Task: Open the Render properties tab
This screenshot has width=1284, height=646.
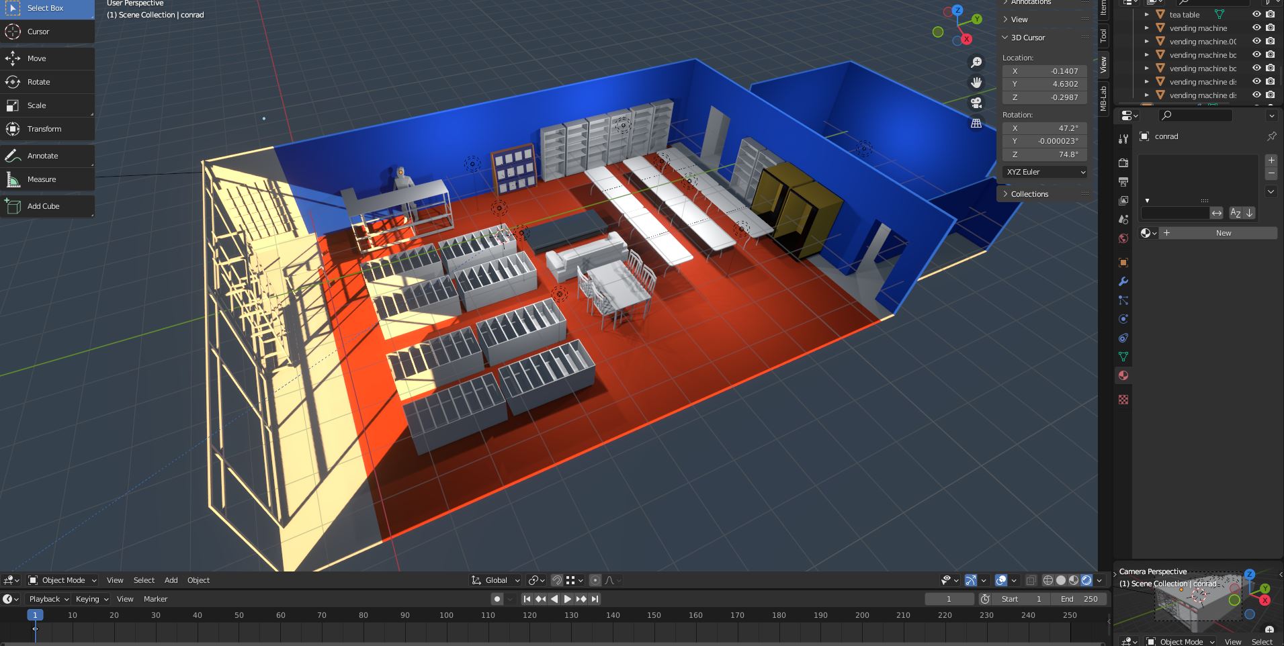Action: click(x=1123, y=163)
